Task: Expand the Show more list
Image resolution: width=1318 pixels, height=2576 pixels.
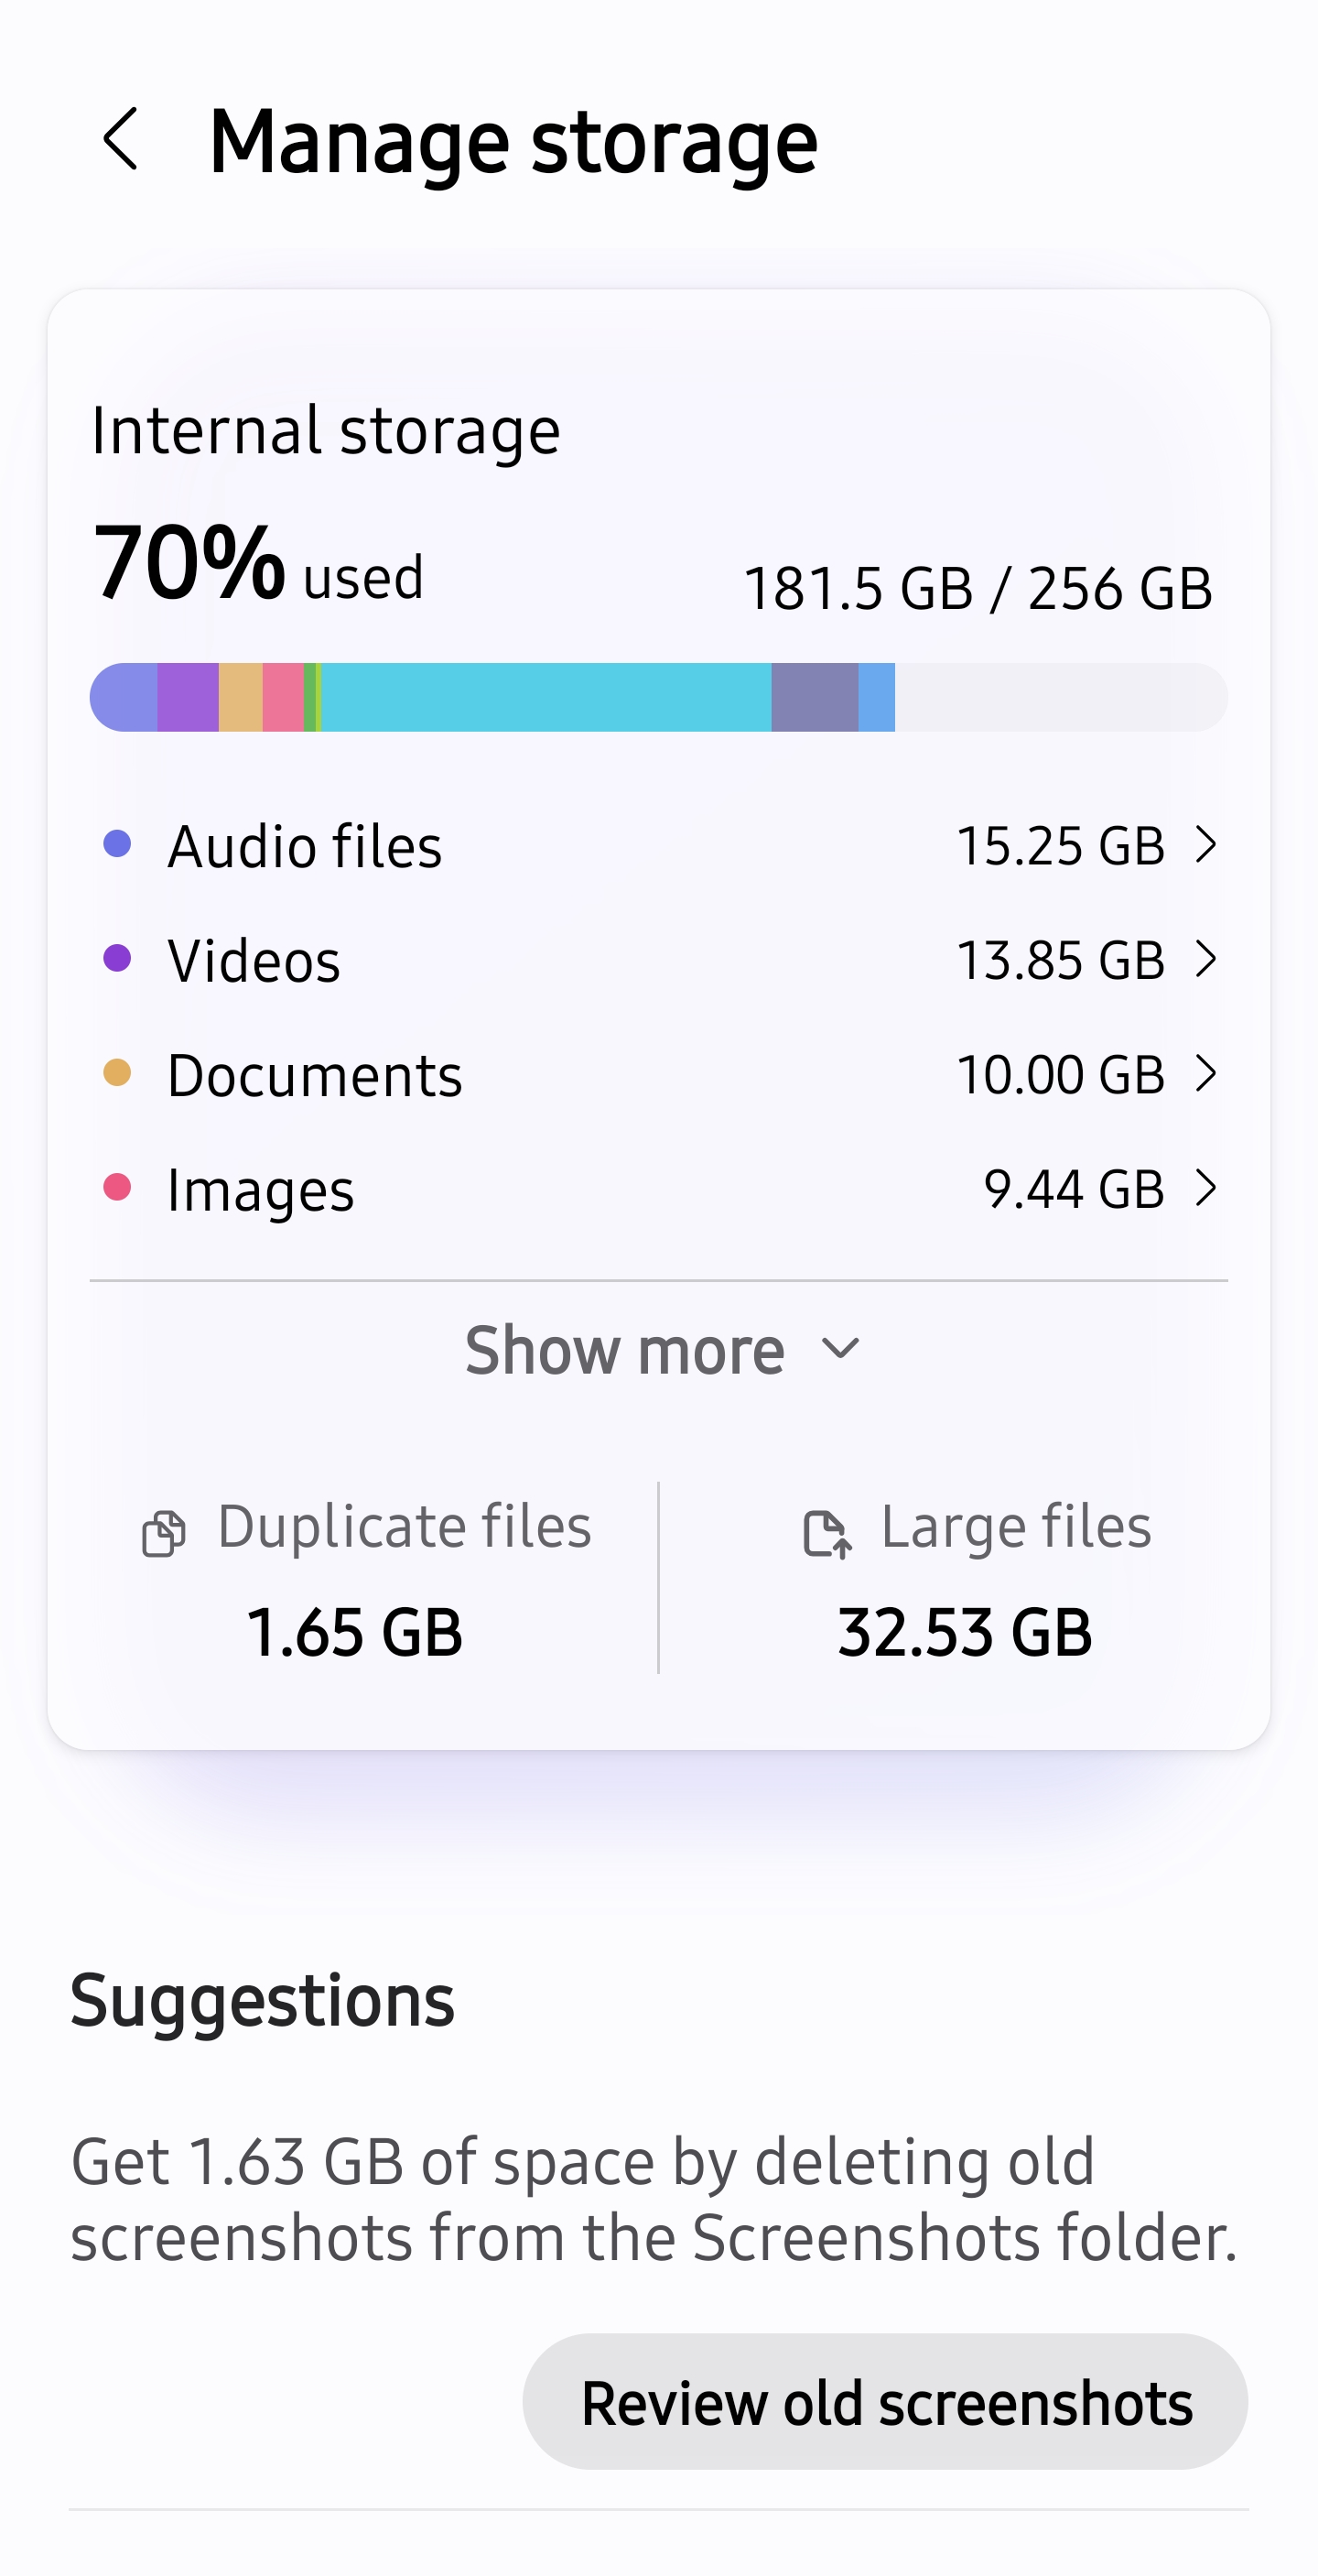Action: (x=660, y=1349)
